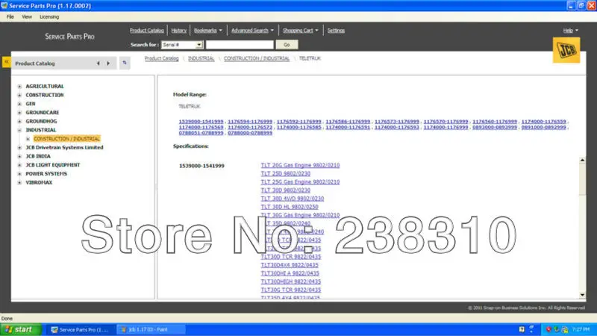The width and height of the screenshot is (597, 336).
Task: Open the View menu
Action: click(x=27, y=16)
